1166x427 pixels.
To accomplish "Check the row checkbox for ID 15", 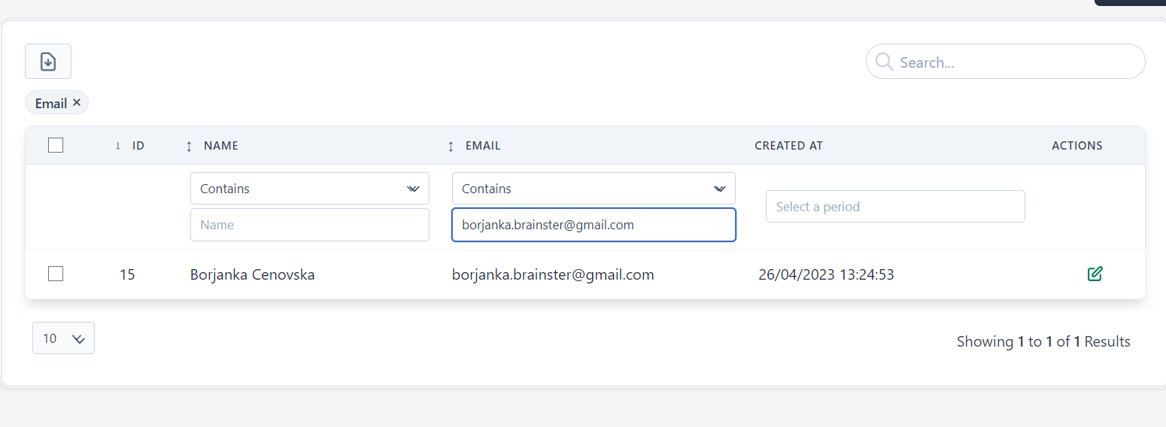I will click(56, 274).
